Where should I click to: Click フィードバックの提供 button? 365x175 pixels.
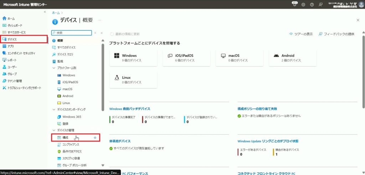(x=336, y=34)
